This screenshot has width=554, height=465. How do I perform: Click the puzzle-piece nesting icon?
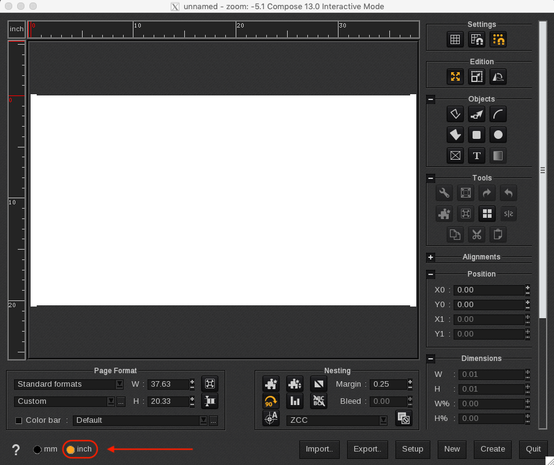pyautogui.click(x=271, y=384)
